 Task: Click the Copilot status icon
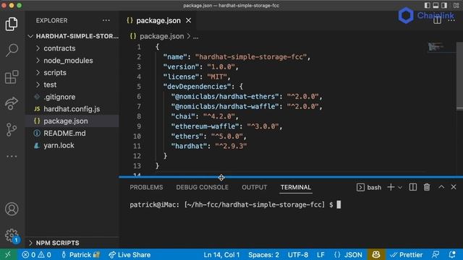[376, 255]
